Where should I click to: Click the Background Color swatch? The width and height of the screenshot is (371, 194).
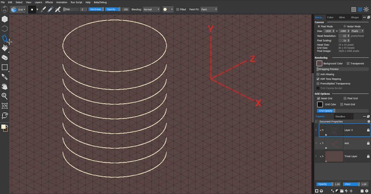pos(320,64)
